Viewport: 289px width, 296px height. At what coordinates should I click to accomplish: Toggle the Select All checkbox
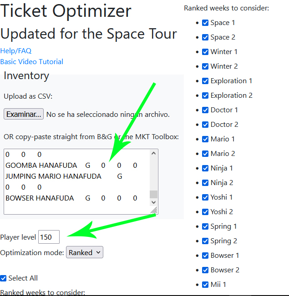point(3,278)
